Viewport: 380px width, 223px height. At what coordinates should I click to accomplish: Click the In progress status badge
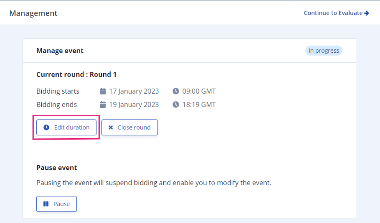(324, 51)
